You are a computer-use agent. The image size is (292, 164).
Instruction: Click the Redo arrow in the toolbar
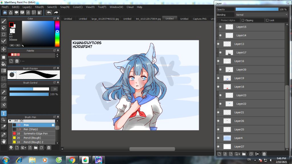[56, 13]
